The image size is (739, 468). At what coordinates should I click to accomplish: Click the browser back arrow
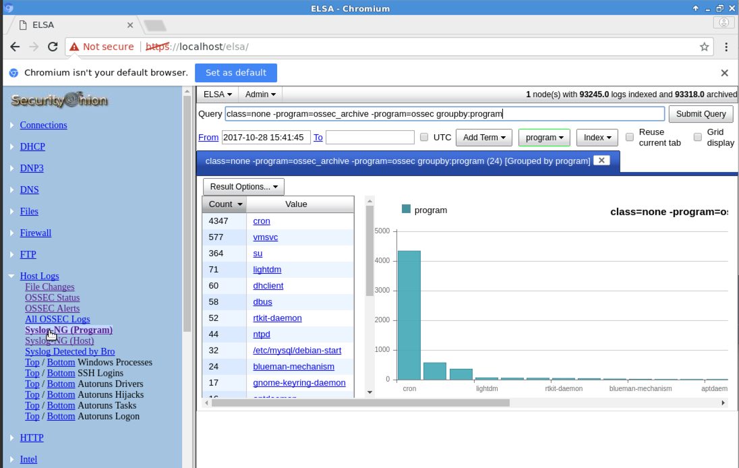click(15, 47)
